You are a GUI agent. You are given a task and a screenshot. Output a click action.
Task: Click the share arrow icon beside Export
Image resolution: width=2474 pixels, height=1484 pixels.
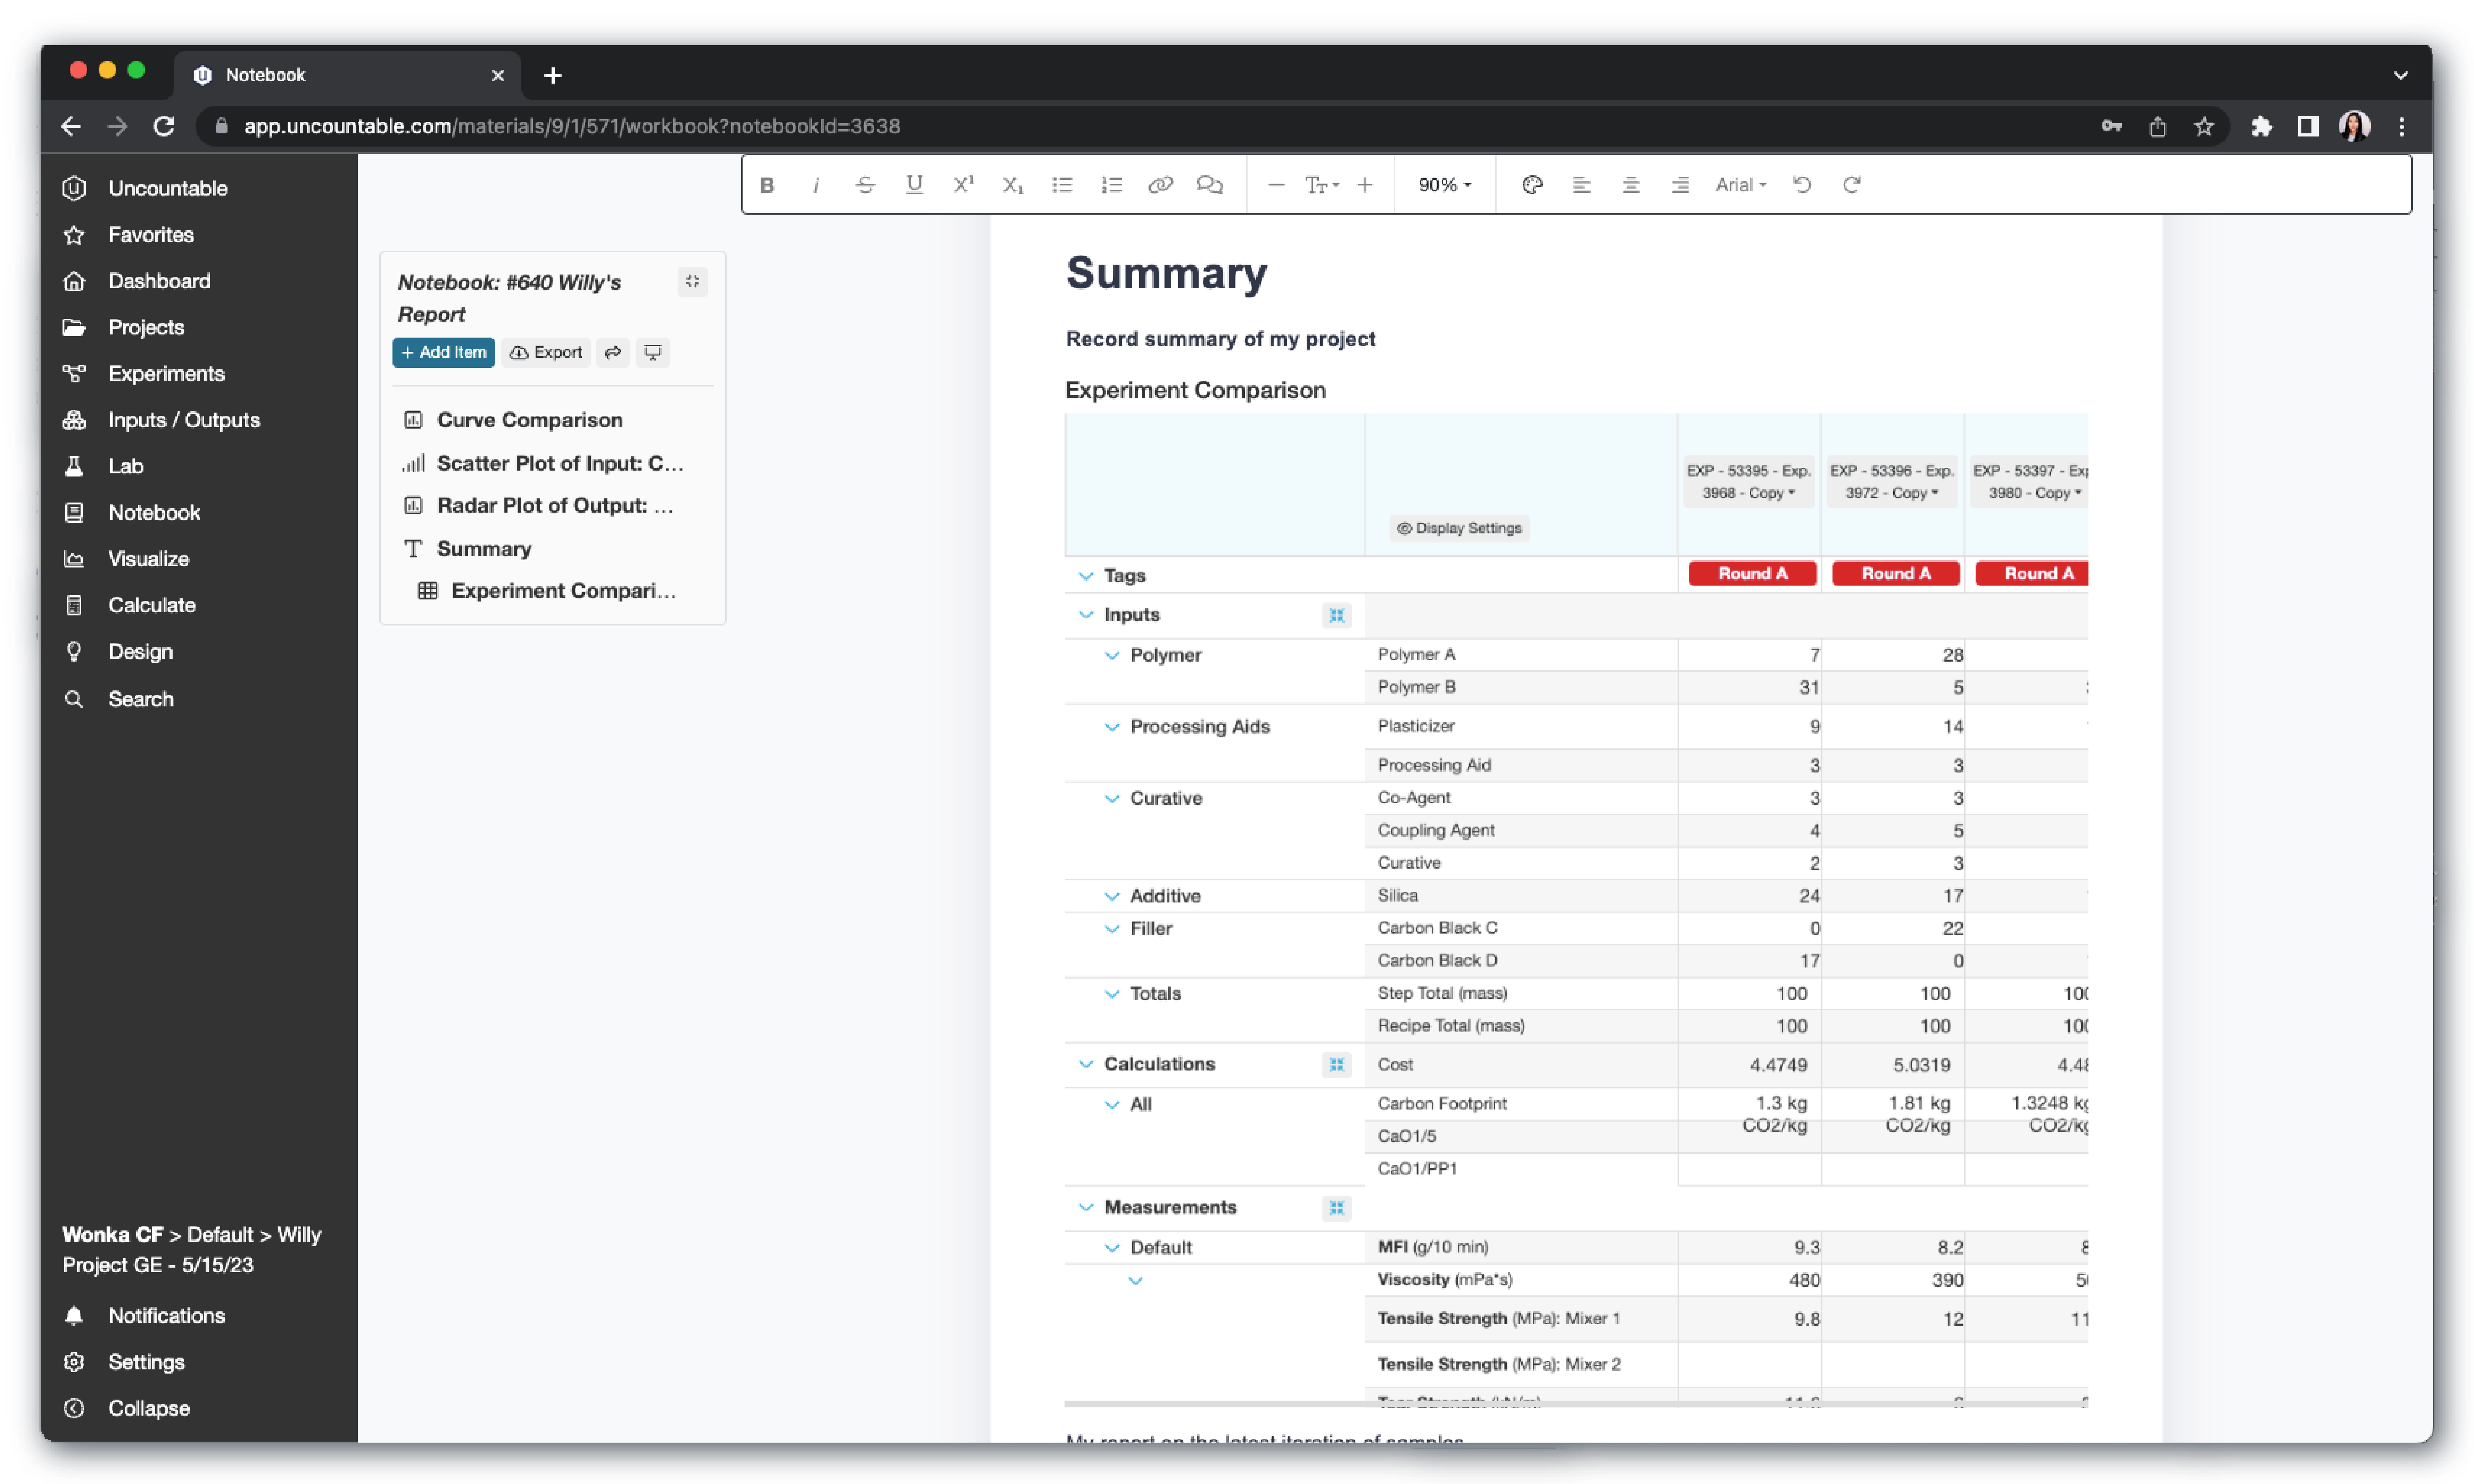613,352
